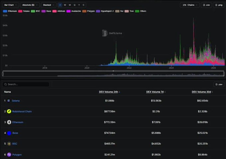
Task: Toggle Others series in chart legend
Action: [x=141, y=11]
